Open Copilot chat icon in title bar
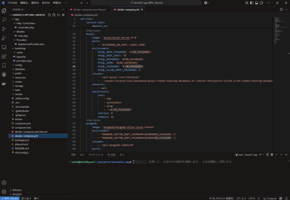The height and width of the screenshot is (200, 290). [206, 3]
